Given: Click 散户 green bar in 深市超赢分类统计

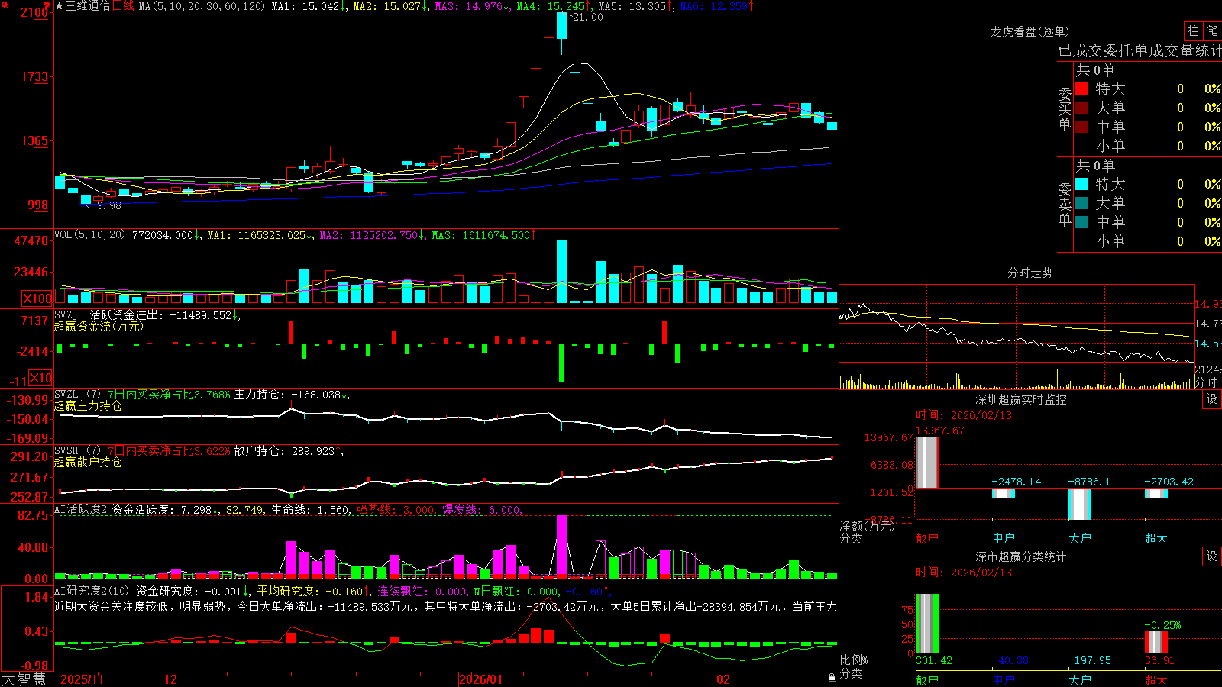Looking at the screenshot, I should (927, 624).
